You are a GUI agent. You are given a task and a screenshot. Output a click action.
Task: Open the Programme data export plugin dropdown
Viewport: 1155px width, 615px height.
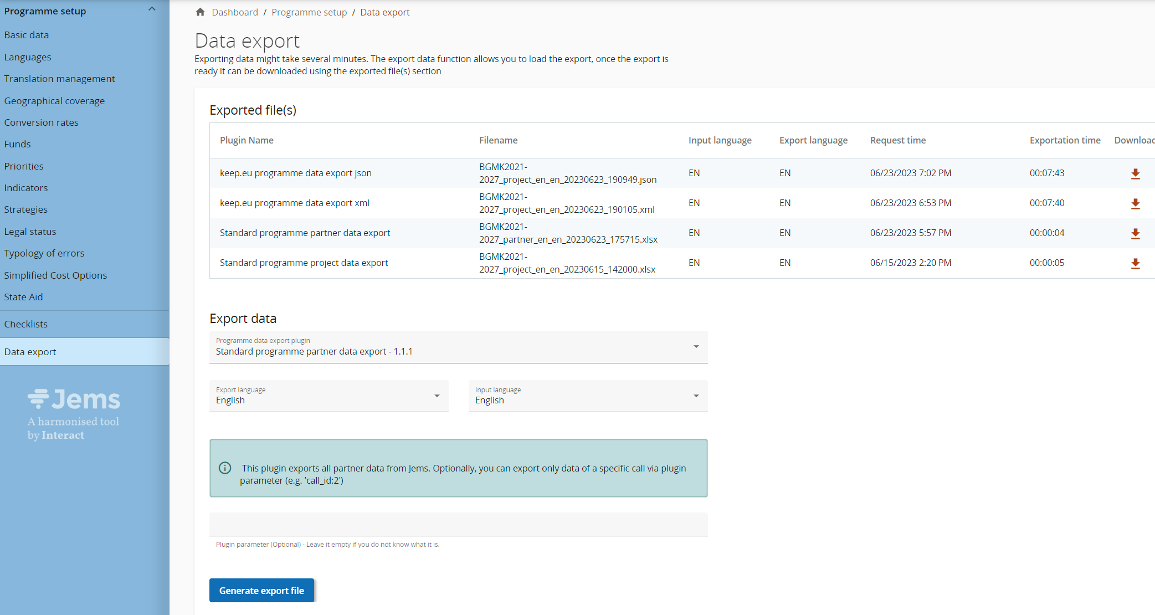pos(458,347)
